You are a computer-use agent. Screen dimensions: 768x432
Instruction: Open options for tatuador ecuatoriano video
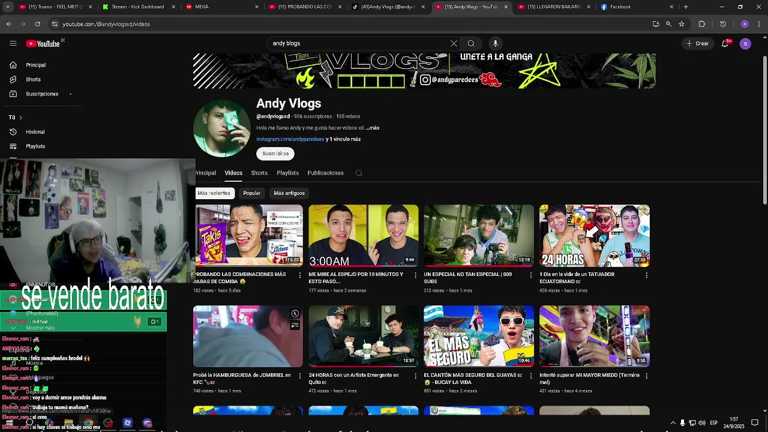[x=646, y=275]
